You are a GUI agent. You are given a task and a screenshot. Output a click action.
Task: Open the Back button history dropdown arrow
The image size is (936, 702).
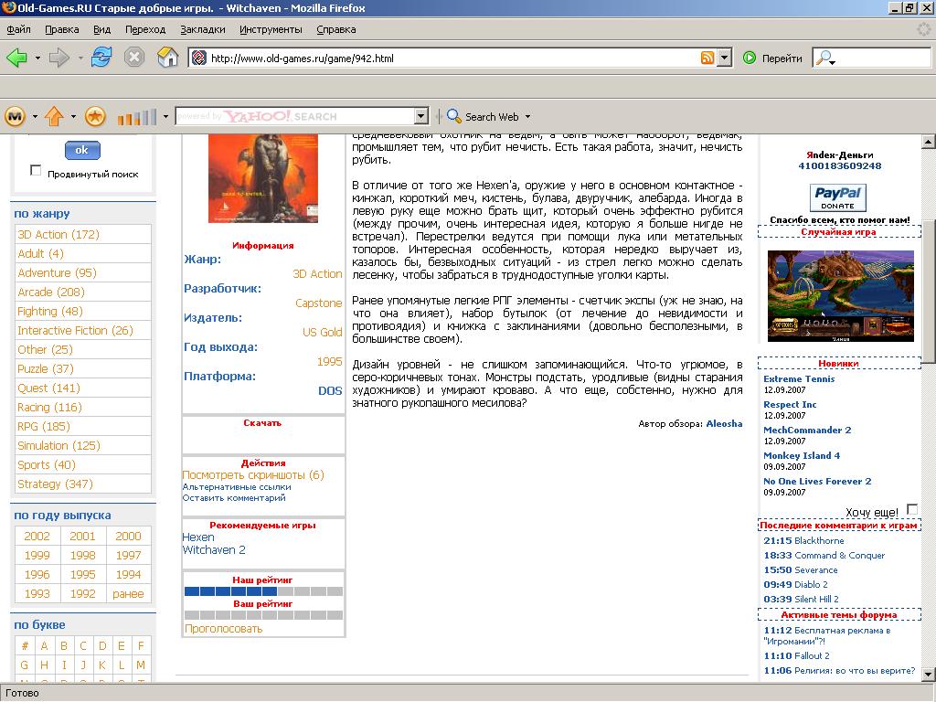click(x=37, y=58)
